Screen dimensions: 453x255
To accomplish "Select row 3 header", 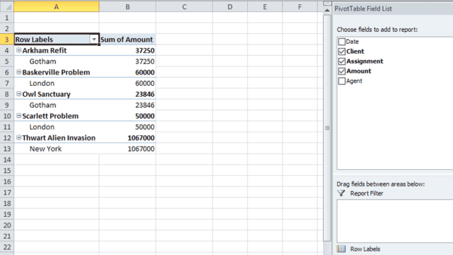I will (7, 39).
